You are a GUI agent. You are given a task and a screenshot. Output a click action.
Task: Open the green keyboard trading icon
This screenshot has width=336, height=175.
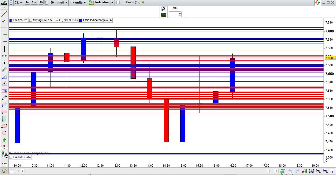(164, 15)
